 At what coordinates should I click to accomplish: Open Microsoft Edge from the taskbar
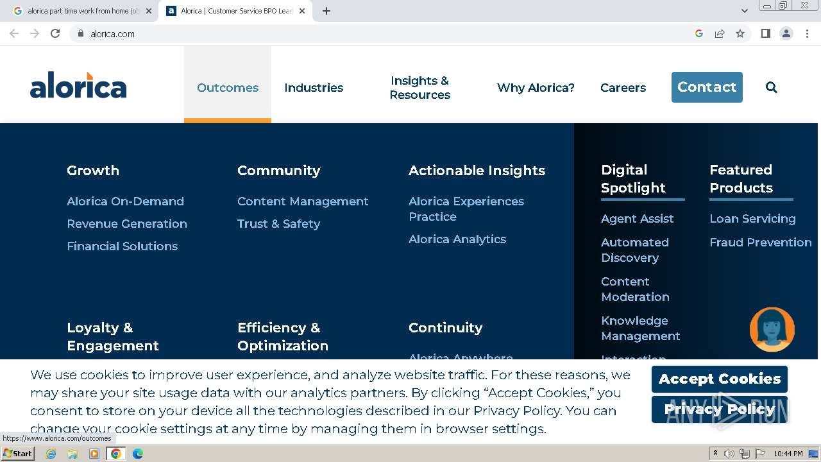137,454
